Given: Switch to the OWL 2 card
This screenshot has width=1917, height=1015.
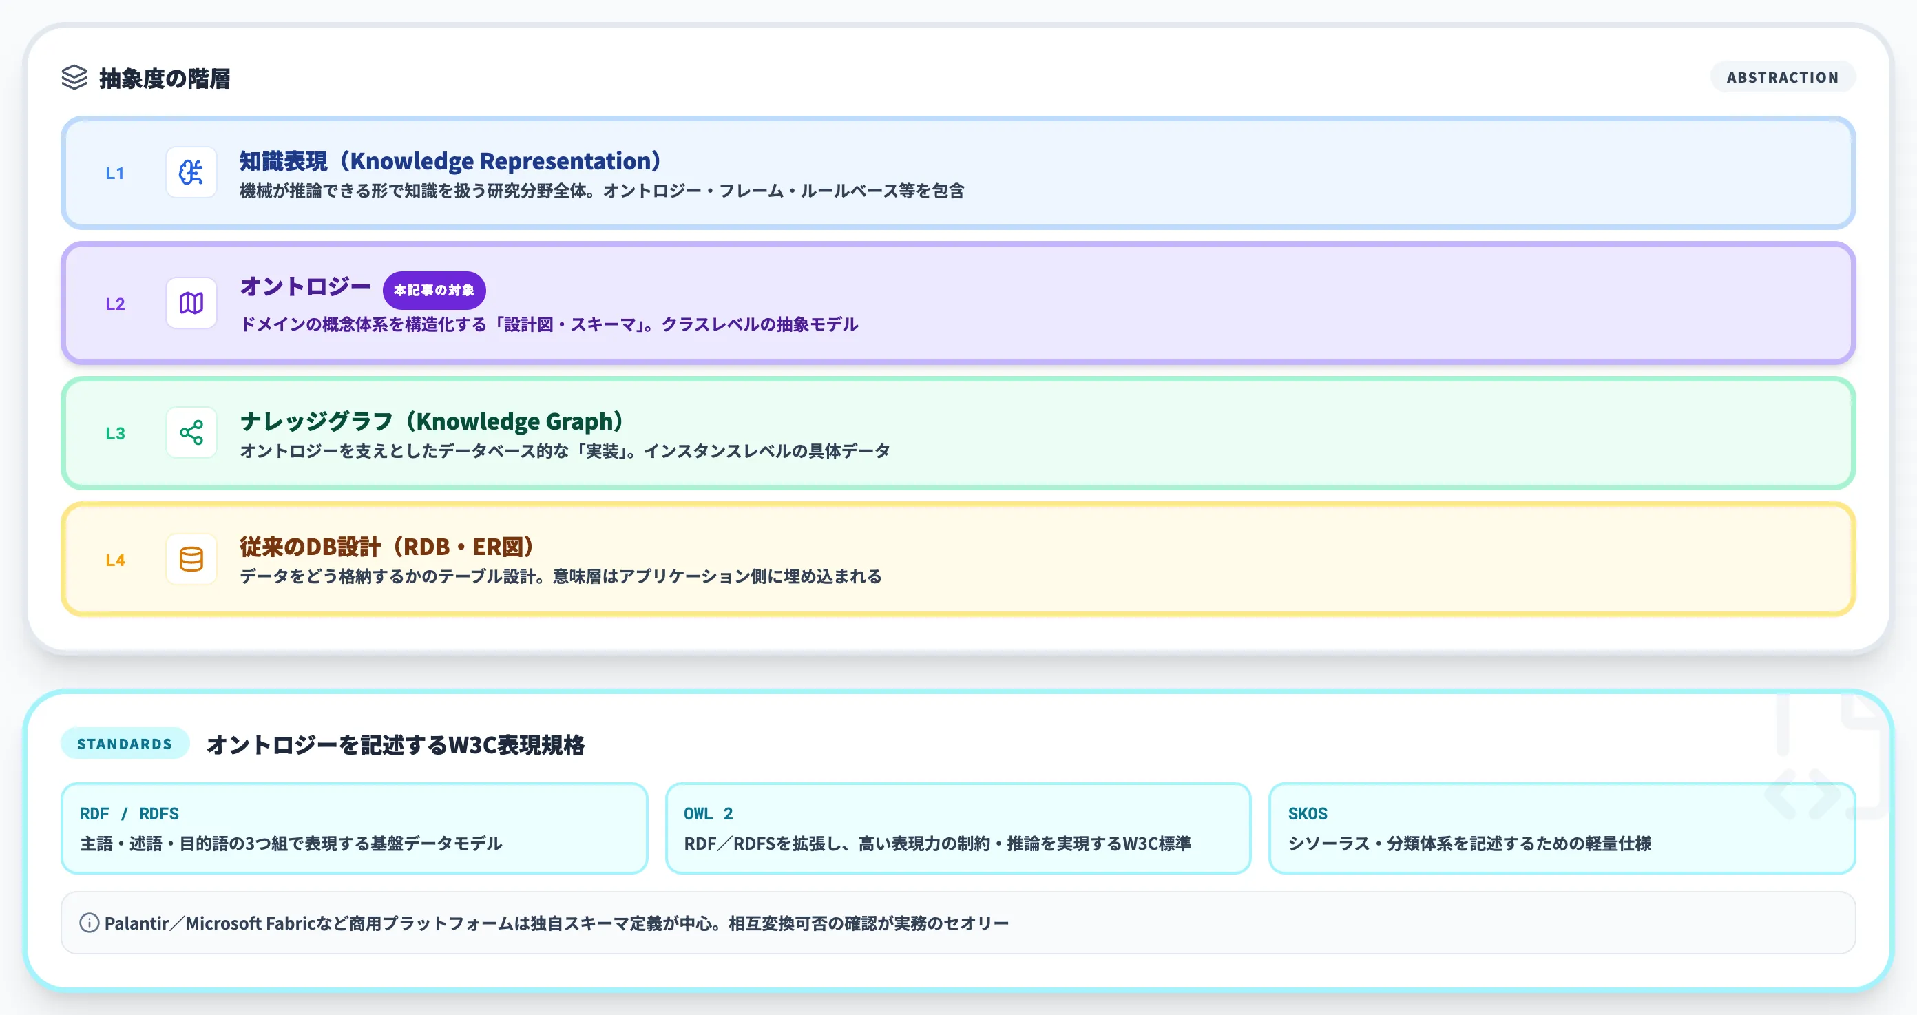Looking at the screenshot, I should [958, 828].
